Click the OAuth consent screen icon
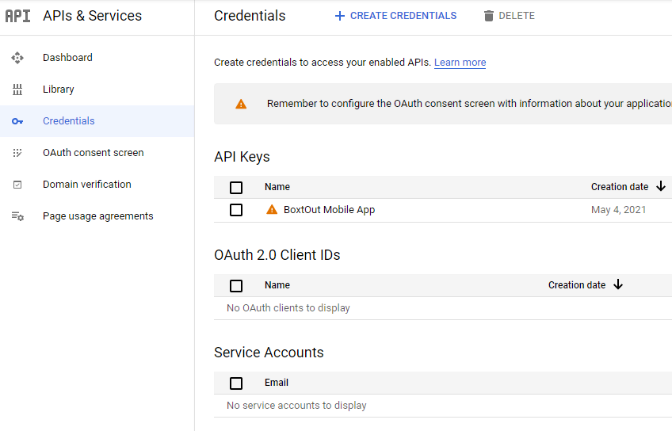The width and height of the screenshot is (672, 431). pyautogui.click(x=17, y=153)
